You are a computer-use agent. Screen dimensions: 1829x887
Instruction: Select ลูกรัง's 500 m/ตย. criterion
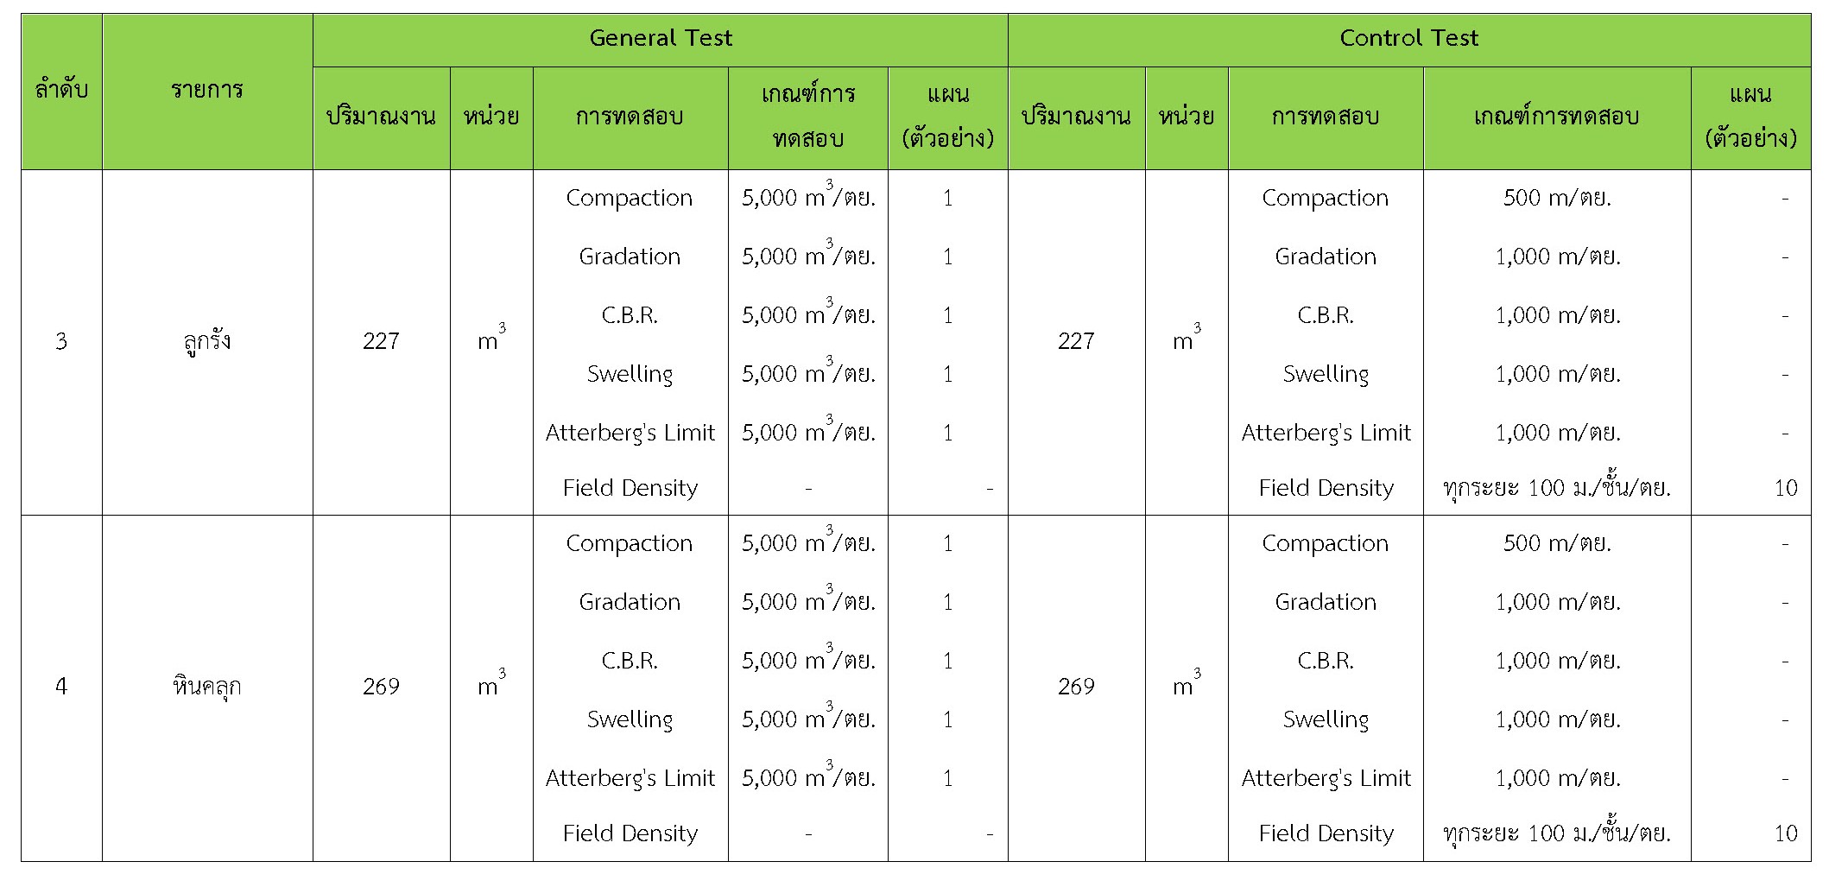(1556, 199)
